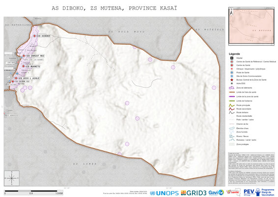Click the north arrow in the inset map
The image size is (278, 197).
tap(231, 12)
